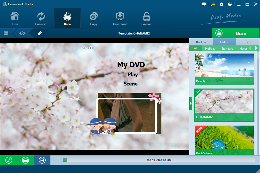
Task: Select the Holiday template category
Action: [x=210, y=48]
